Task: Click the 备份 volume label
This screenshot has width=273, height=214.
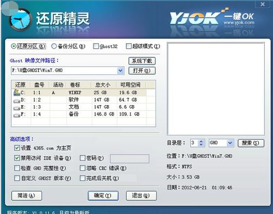Action: [74, 114]
